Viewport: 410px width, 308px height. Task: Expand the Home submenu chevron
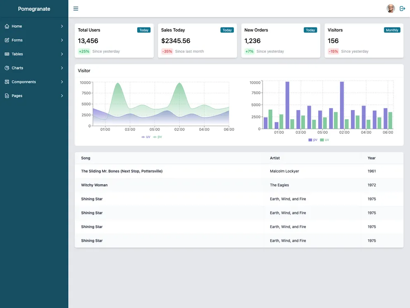point(62,26)
